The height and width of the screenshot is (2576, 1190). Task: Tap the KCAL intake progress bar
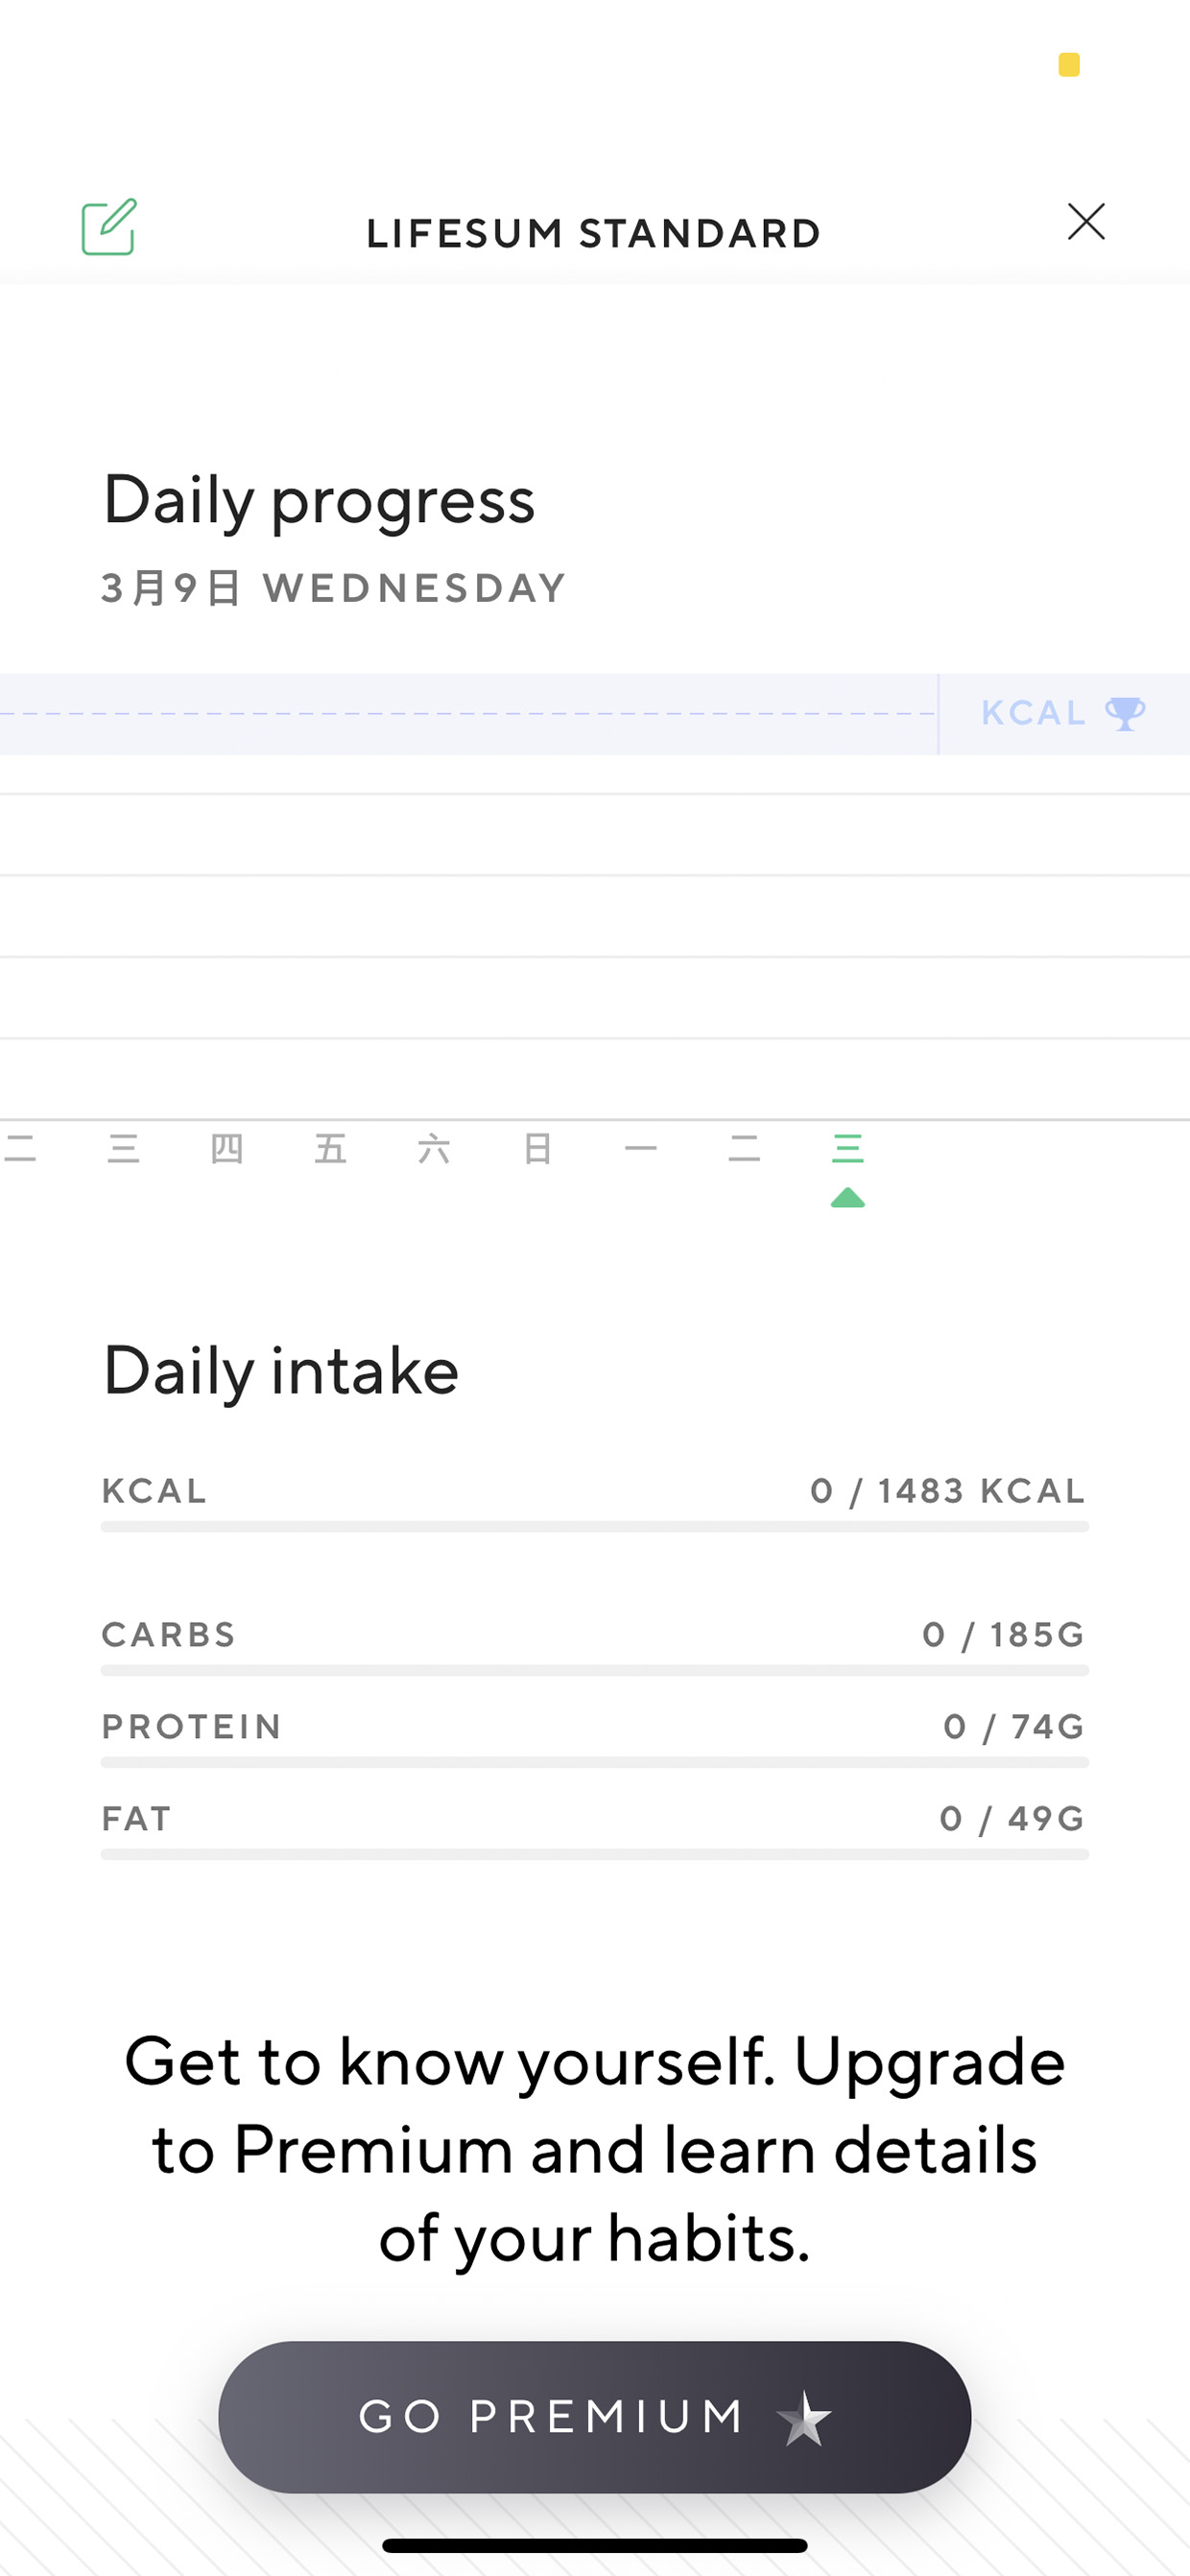pyautogui.click(x=595, y=1527)
